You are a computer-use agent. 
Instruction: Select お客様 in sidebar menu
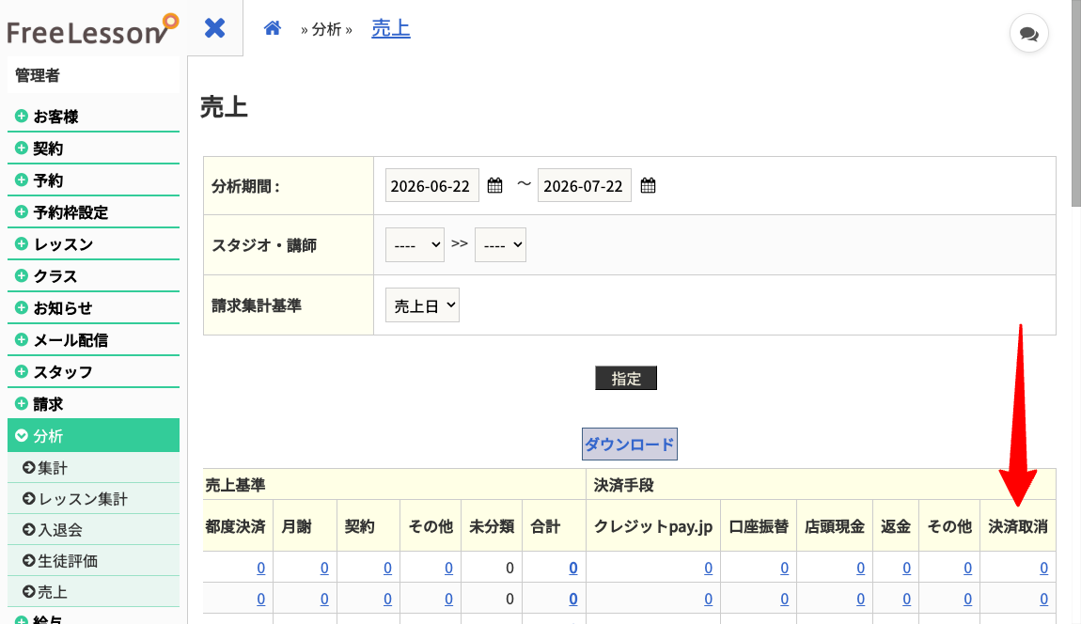(x=55, y=117)
